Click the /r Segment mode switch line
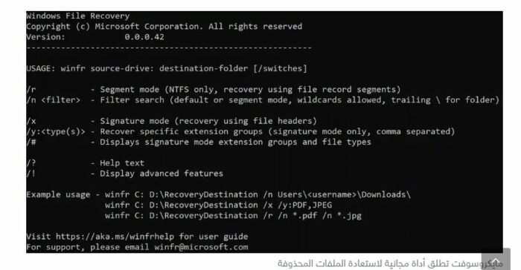This screenshot has height=270, width=521. click(x=214, y=90)
